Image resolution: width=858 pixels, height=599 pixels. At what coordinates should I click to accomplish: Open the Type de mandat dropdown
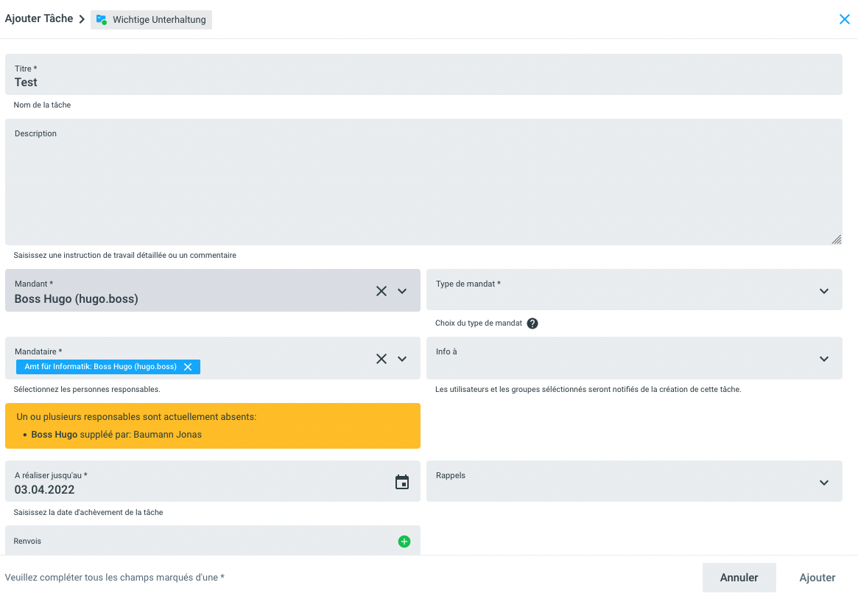(x=824, y=291)
